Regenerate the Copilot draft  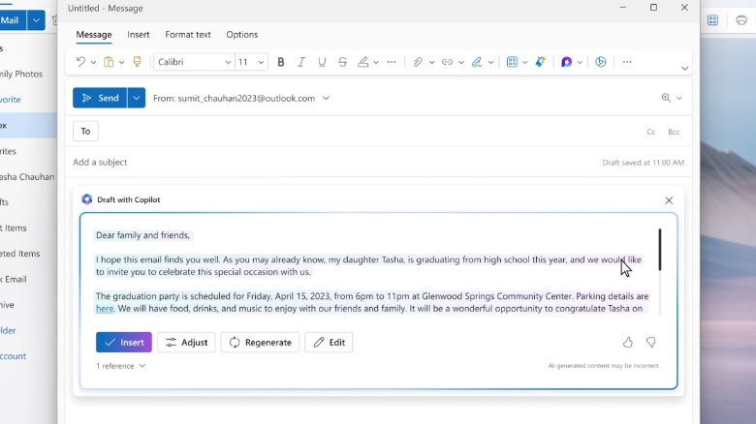260,342
